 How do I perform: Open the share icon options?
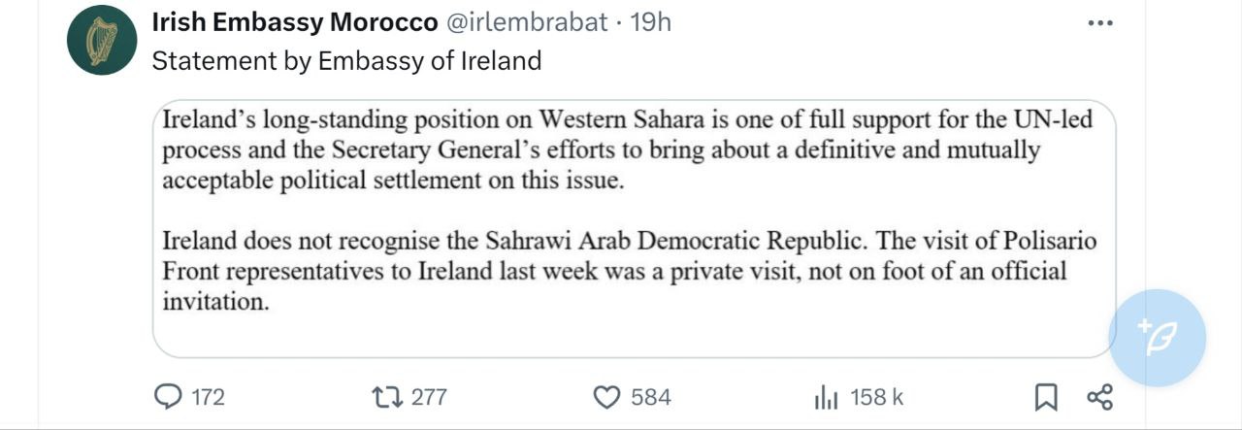pos(1099,397)
